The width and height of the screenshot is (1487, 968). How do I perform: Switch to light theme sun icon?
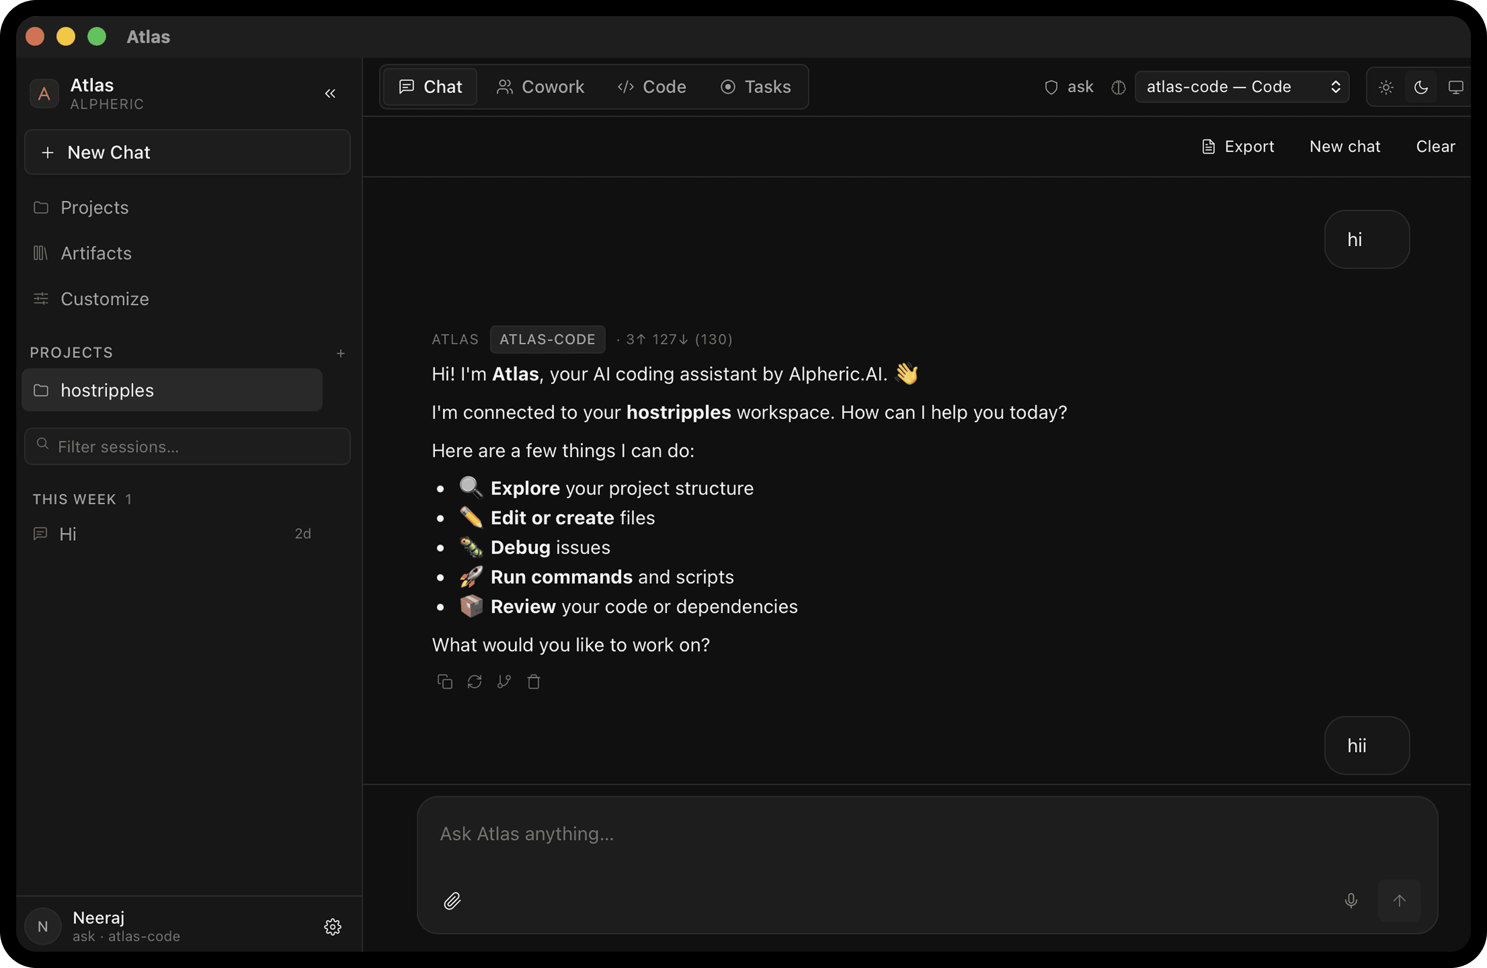pyautogui.click(x=1386, y=87)
